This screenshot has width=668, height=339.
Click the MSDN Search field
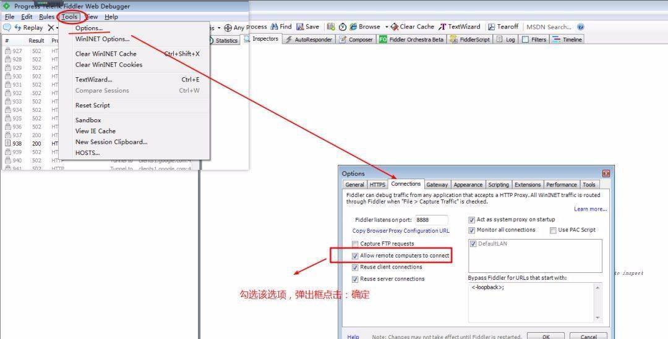click(x=549, y=27)
